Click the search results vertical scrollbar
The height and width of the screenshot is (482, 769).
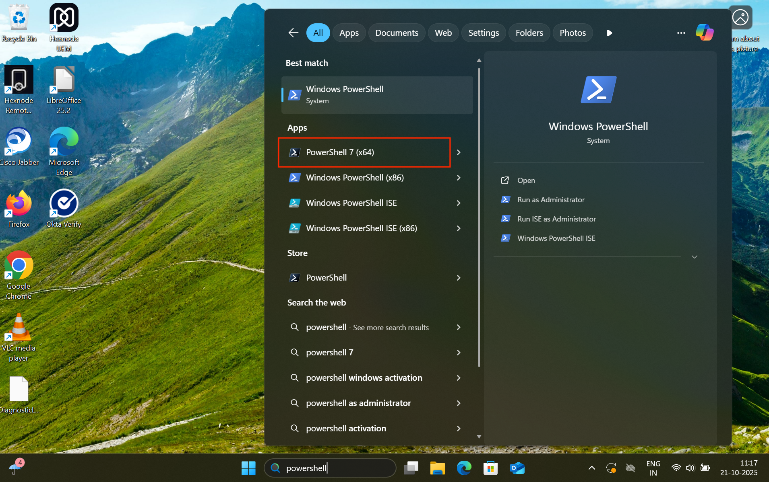pyautogui.click(x=479, y=217)
